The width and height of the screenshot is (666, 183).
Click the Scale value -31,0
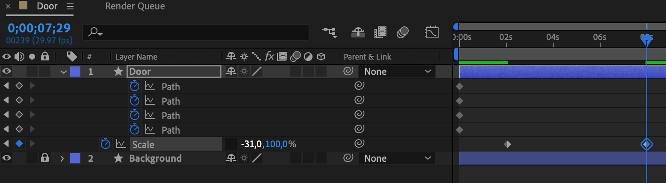(x=251, y=144)
